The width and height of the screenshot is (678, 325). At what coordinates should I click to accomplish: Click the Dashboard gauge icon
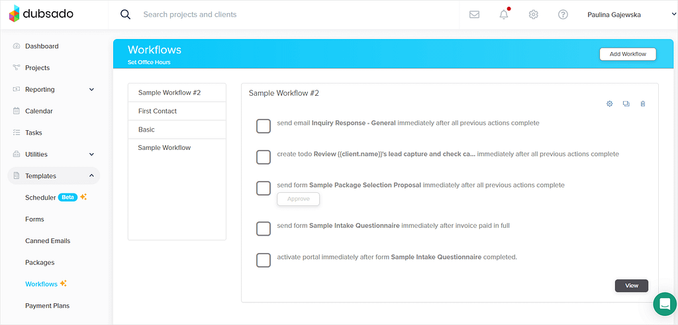(x=17, y=46)
